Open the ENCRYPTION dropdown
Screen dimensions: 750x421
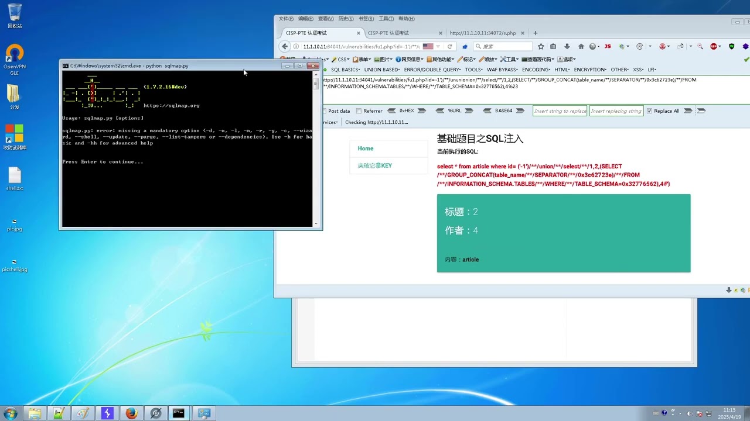591,70
